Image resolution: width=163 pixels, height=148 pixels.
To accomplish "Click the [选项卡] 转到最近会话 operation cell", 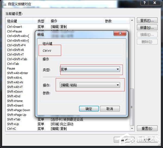I will [67, 119].
